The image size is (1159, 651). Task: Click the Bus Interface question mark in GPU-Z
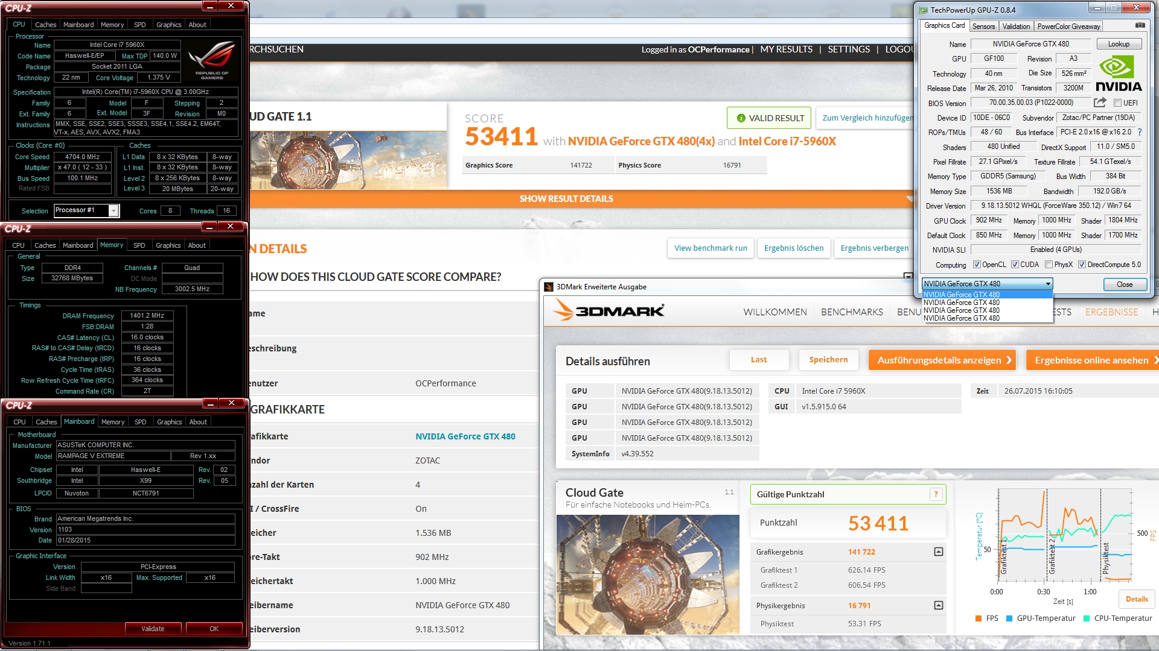[x=1140, y=132]
